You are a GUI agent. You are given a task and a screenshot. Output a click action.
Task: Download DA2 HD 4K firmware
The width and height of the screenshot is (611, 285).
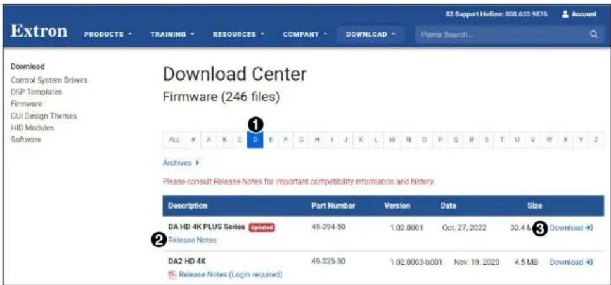[571, 262]
